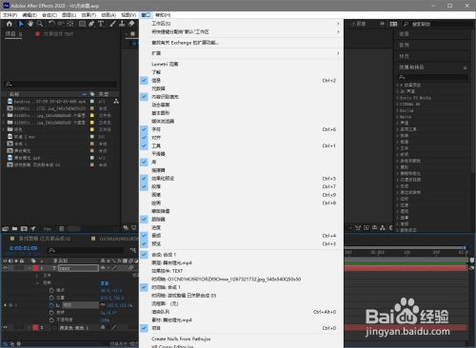Viewport: 476px width, 348px height.
Task: Select the Pan Behind anchor tool
Action: point(70,24)
